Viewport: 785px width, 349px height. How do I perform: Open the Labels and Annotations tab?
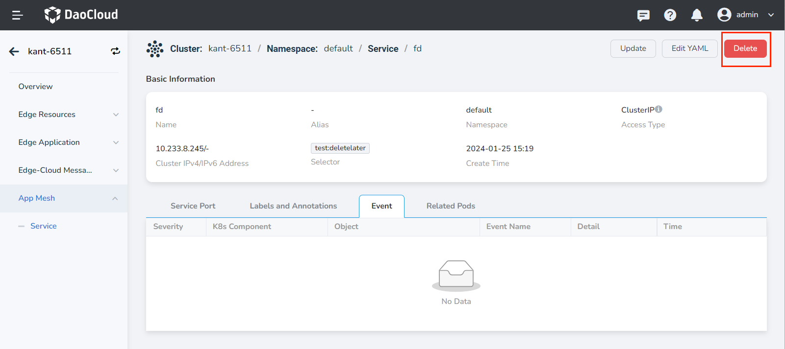(x=293, y=206)
